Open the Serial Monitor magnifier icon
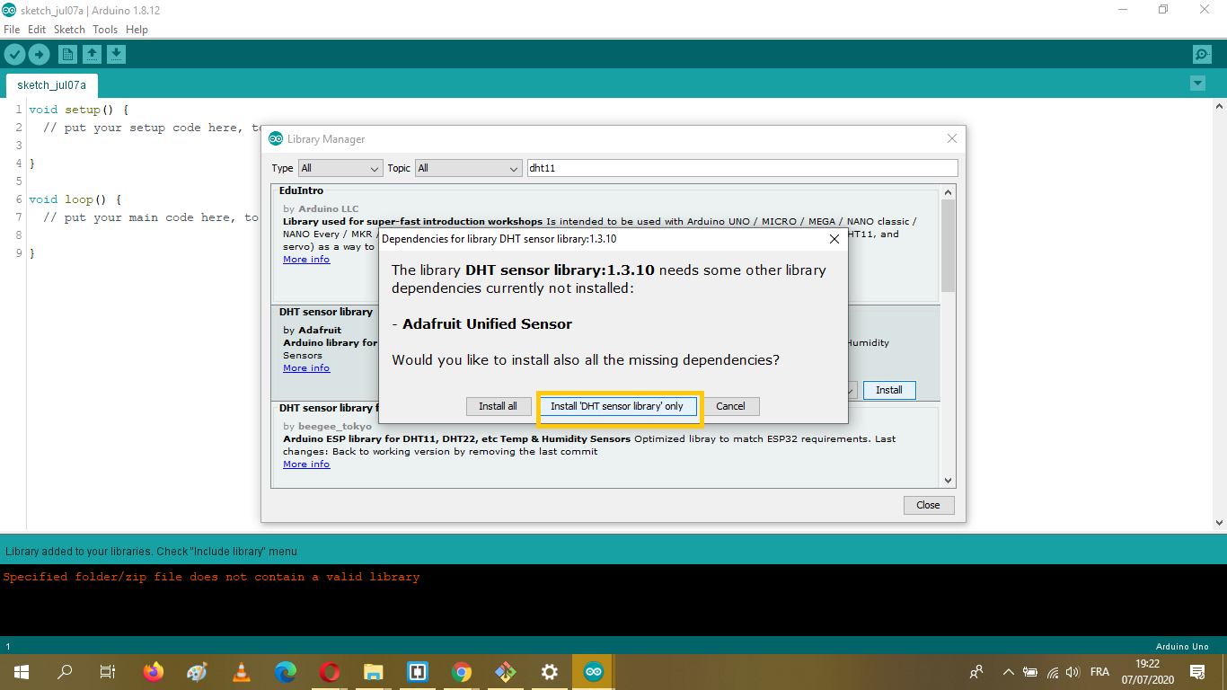1227x690 pixels. tap(1202, 55)
